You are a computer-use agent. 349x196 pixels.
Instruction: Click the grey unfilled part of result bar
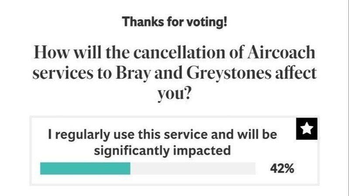pyautogui.click(x=193, y=169)
